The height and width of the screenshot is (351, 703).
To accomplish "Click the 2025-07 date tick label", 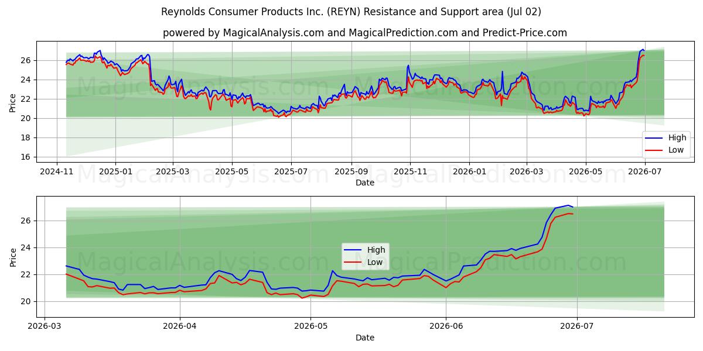I will [291, 172].
